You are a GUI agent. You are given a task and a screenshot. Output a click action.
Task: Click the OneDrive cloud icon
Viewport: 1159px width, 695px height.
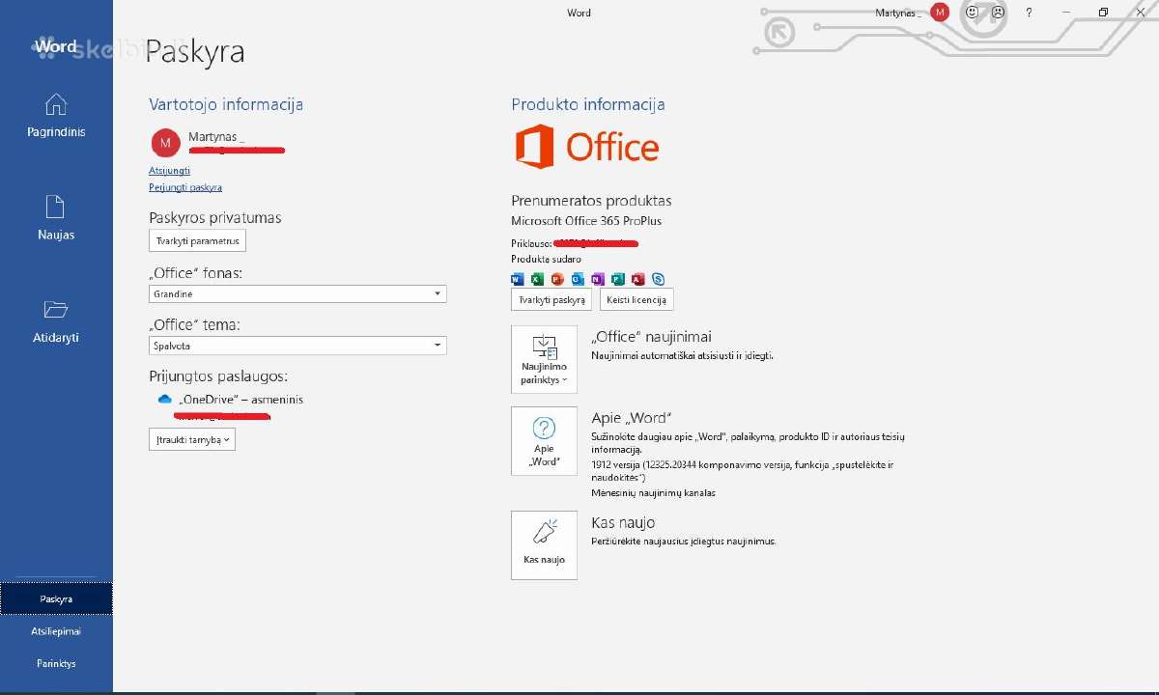[x=165, y=400]
